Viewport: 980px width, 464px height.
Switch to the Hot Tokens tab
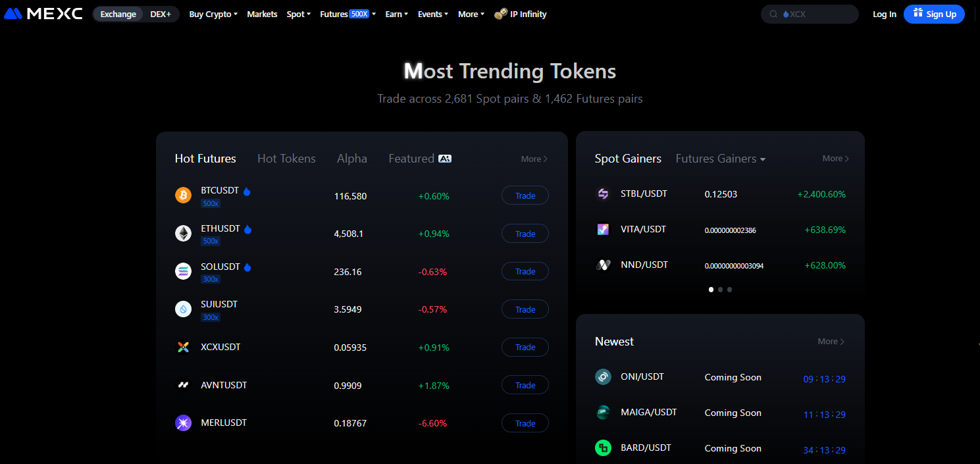[286, 158]
